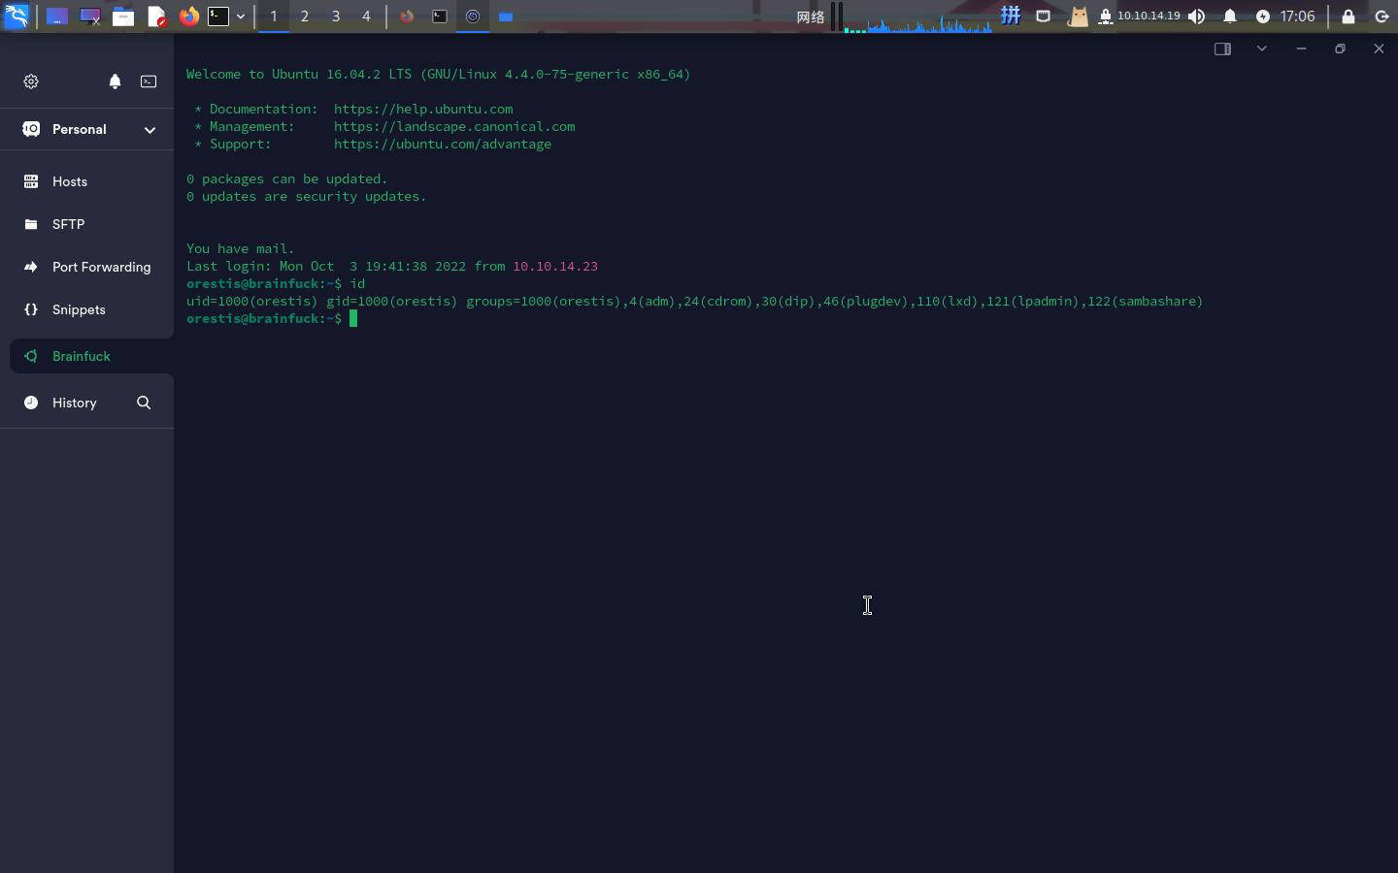
Task: Open new local terminal icon in sidebar
Action: point(149,81)
